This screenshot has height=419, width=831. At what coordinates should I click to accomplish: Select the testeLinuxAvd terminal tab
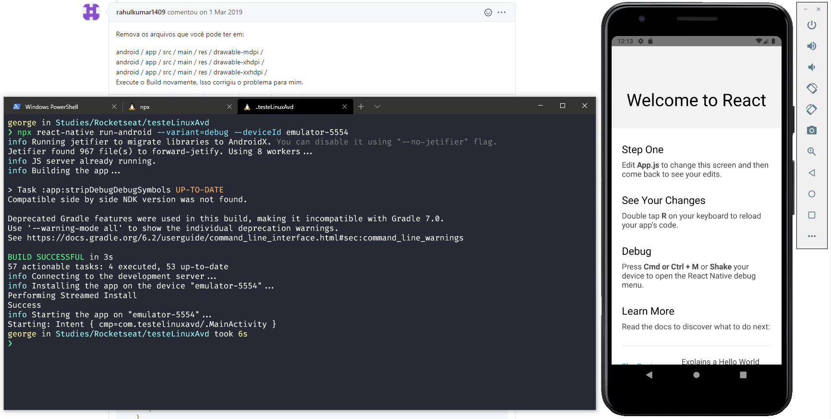[295, 107]
